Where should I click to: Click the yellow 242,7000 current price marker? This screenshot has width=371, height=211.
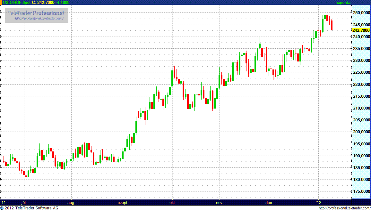pyautogui.click(x=361, y=30)
